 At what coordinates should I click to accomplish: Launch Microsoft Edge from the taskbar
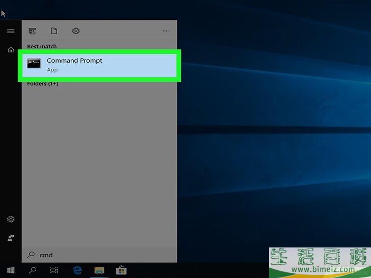point(77,270)
